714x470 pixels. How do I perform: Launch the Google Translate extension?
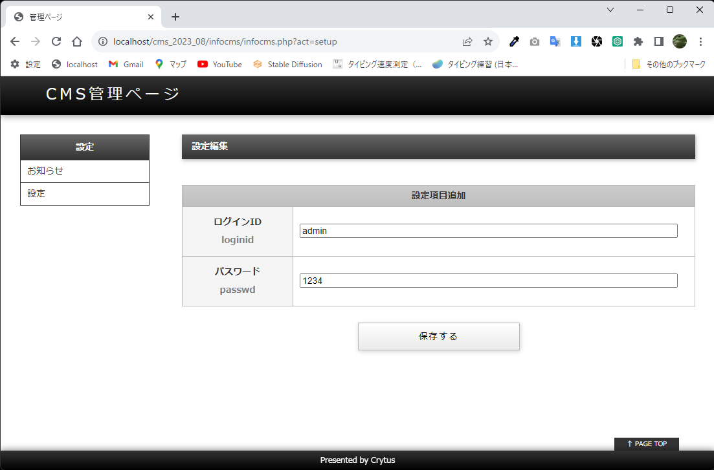pyautogui.click(x=555, y=41)
